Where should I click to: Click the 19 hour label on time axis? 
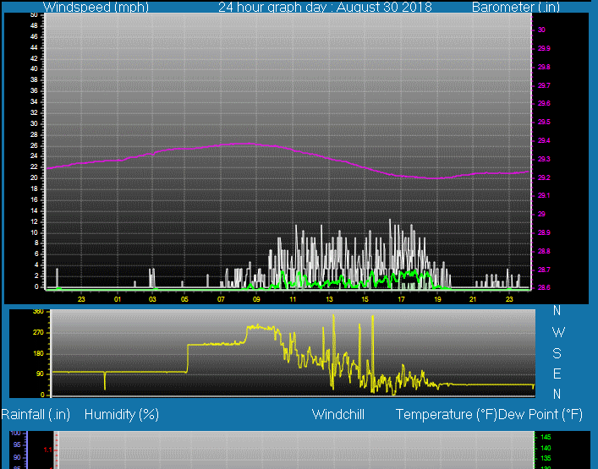[x=437, y=299]
